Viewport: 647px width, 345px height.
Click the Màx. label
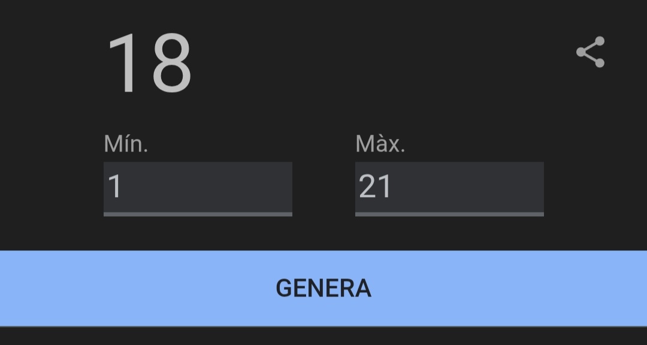(380, 144)
